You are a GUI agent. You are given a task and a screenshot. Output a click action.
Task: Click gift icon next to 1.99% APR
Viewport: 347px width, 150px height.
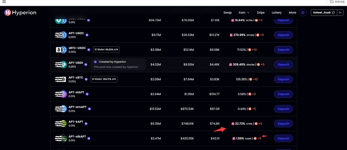click(x=234, y=138)
